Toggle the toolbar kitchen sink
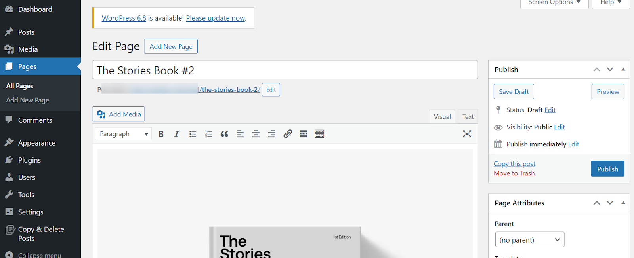 click(x=319, y=134)
